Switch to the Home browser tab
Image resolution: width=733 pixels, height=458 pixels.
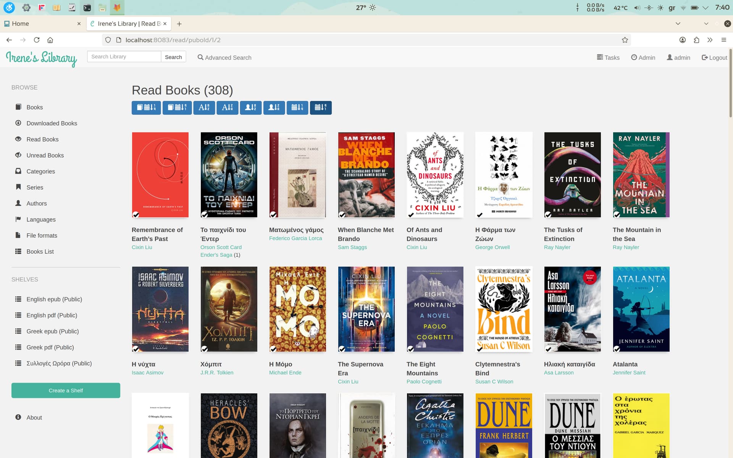pos(42,24)
